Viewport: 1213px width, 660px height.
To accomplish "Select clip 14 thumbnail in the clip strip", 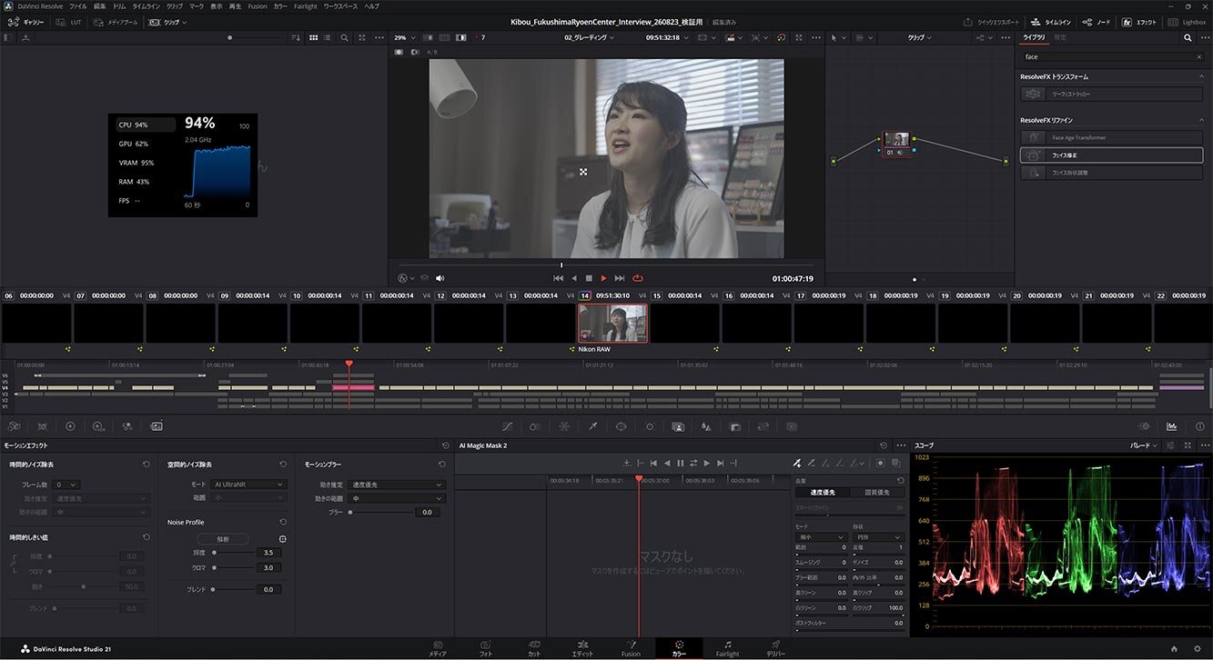I will pos(612,323).
